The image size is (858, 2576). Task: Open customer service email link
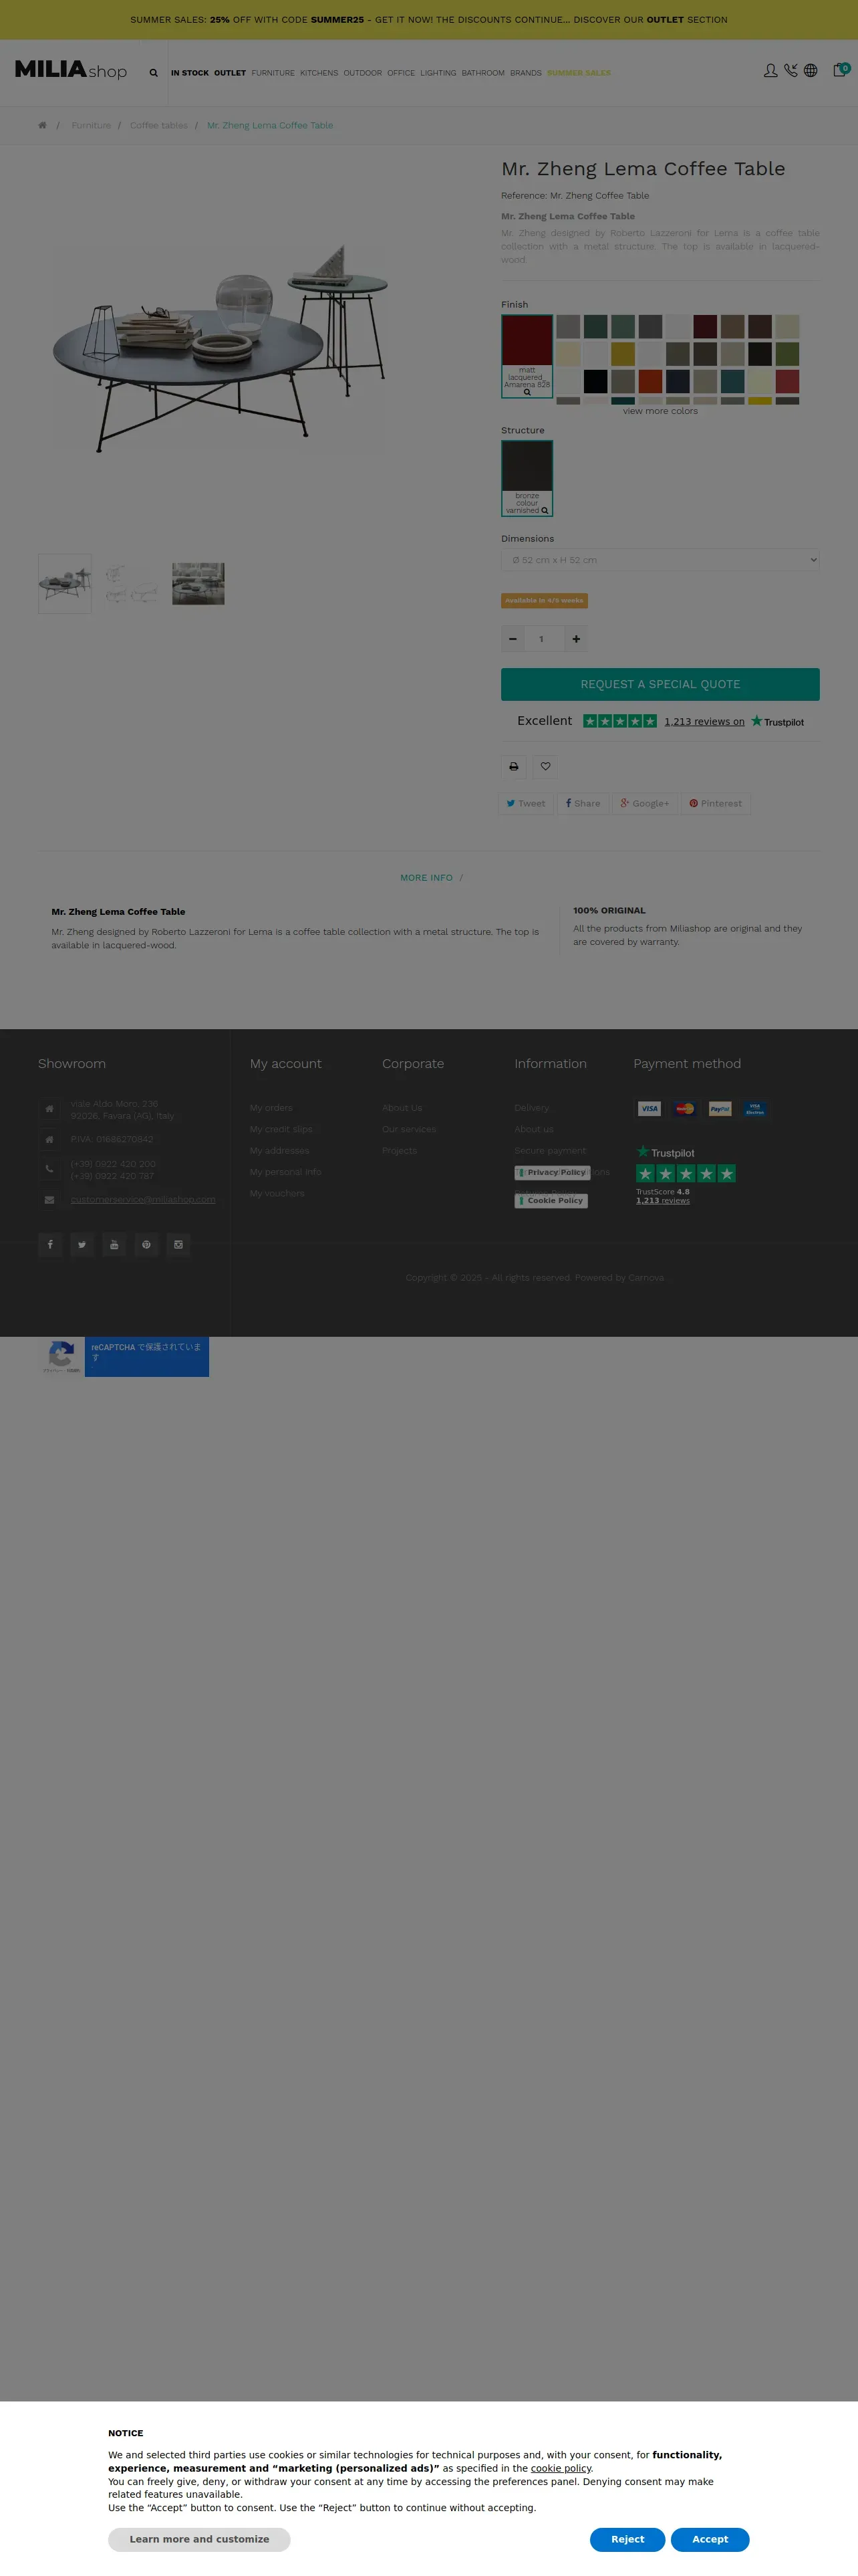(x=143, y=1199)
